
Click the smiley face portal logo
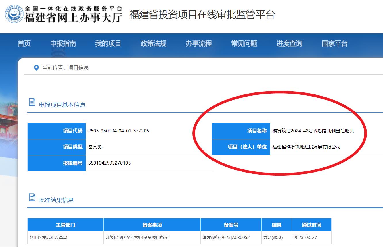click(14, 14)
